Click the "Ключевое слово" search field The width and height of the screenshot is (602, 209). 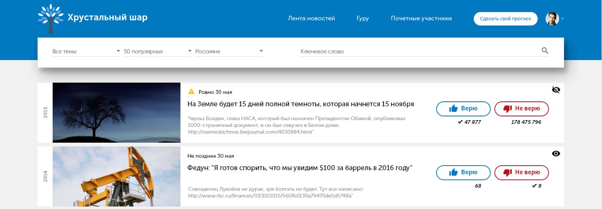418,51
